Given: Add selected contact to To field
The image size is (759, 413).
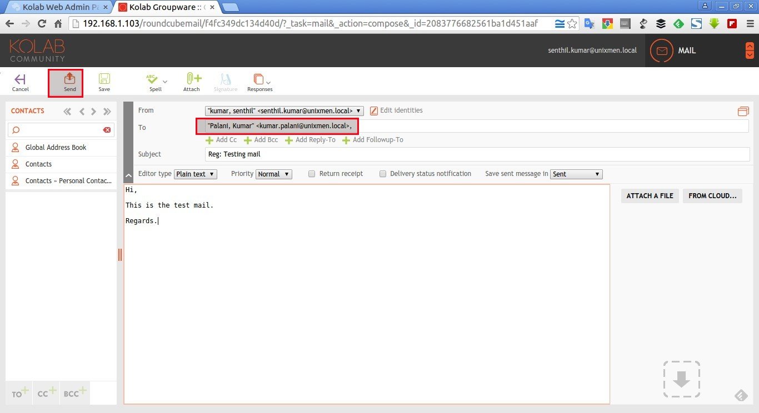Looking at the screenshot, I should (19, 392).
